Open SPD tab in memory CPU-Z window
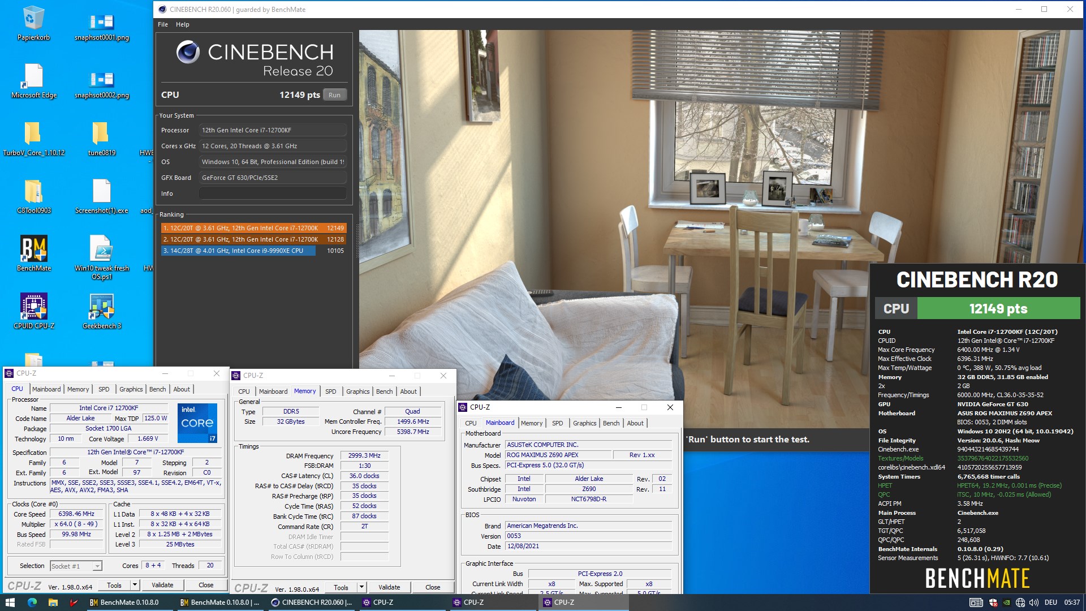The width and height of the screenshot is (1086, 611). tap(331, 391)
